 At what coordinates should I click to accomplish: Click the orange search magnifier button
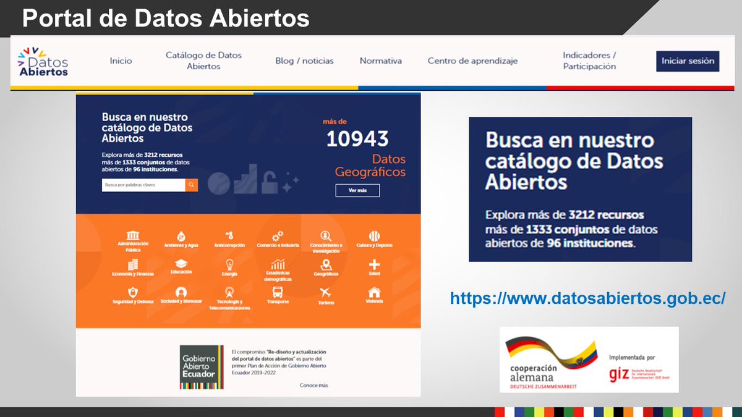coord(192,185)
